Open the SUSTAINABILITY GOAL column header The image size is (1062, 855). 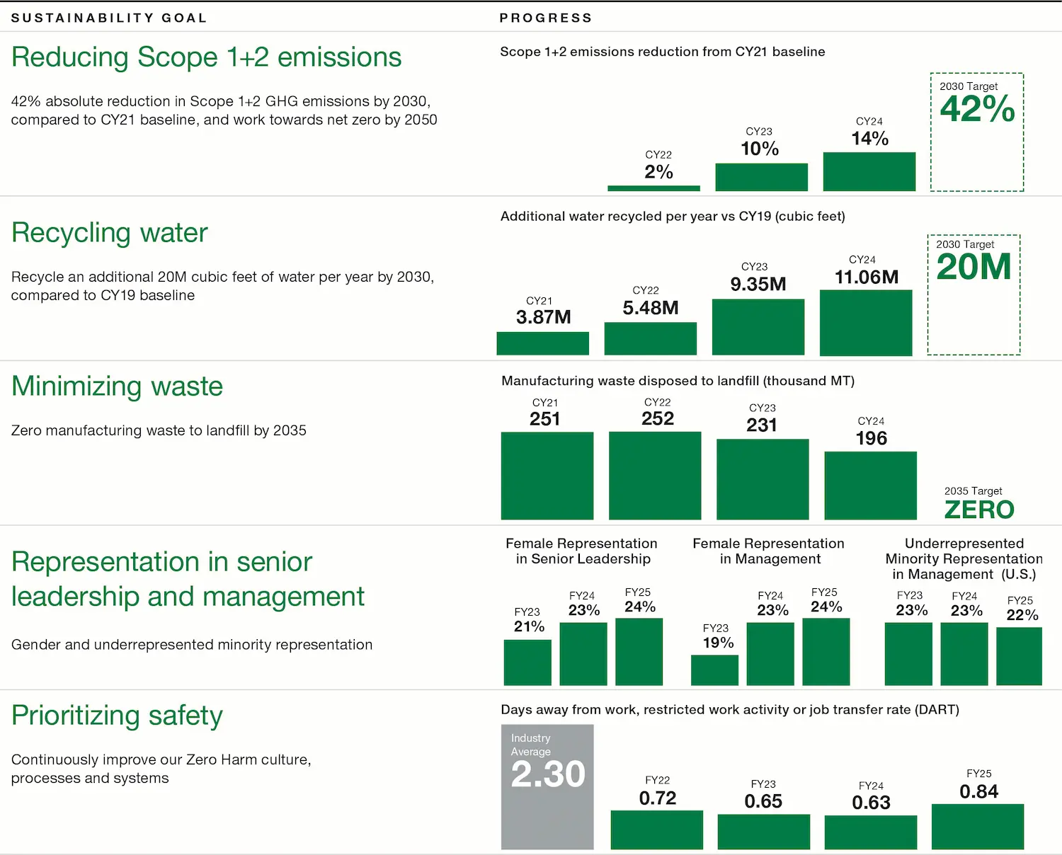pyautogui.click(x=108, y=18)
